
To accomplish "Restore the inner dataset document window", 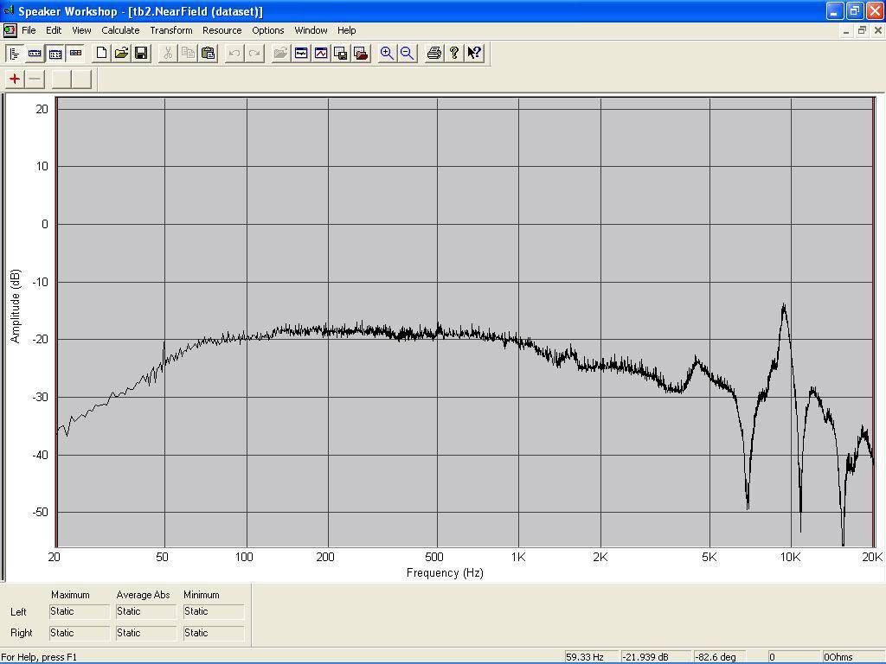I will click(862, 30).
